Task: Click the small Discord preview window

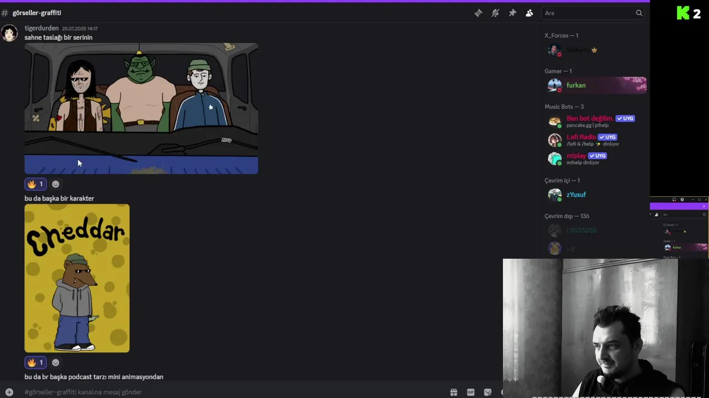Action: [680, 227]
